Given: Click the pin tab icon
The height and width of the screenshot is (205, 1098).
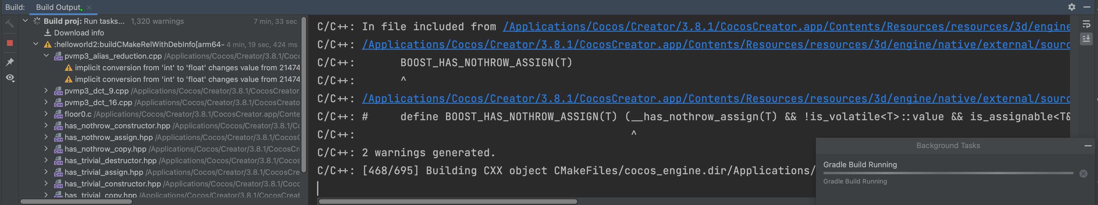Looking at the screenshot, I should (x=10, y=62).
